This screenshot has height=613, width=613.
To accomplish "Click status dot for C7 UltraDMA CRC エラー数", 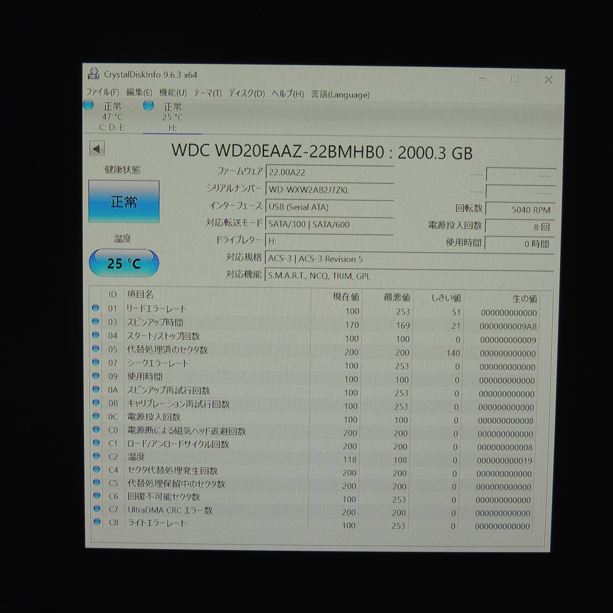I will pos(97,509).
